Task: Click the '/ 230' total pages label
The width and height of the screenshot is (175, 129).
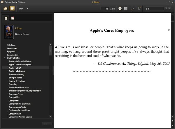Action: [x=113, y=9]
